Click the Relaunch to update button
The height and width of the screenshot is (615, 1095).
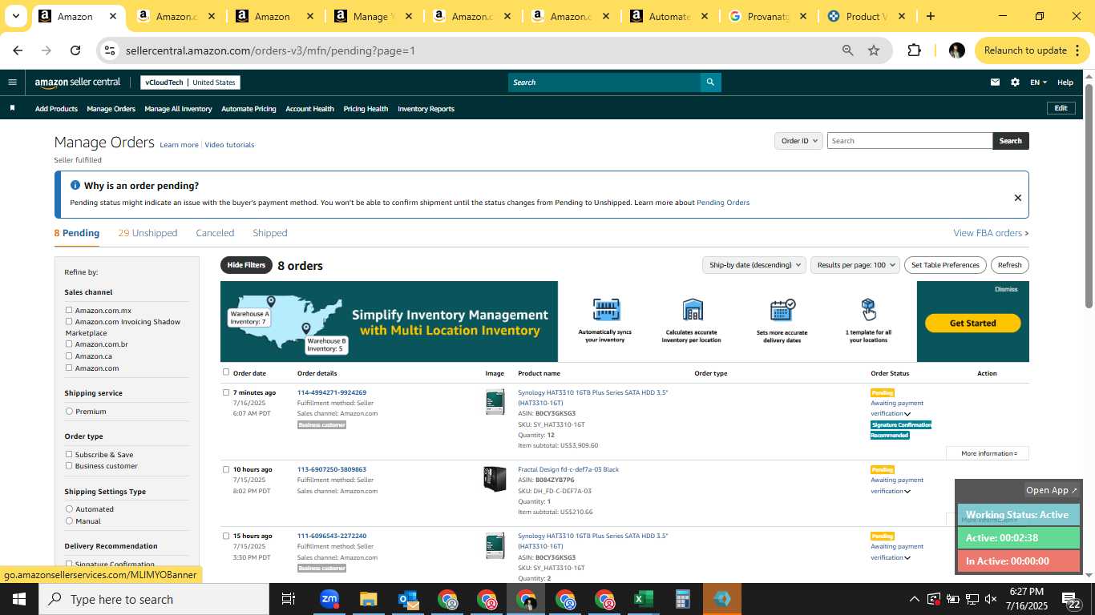[x=1032, y=50]
